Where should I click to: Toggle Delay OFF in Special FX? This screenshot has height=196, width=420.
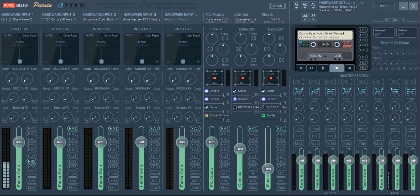407,32
